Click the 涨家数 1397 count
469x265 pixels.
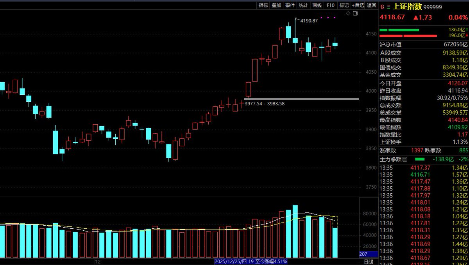click(x=417, y=150)
